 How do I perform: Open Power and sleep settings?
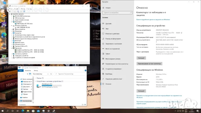113,44
